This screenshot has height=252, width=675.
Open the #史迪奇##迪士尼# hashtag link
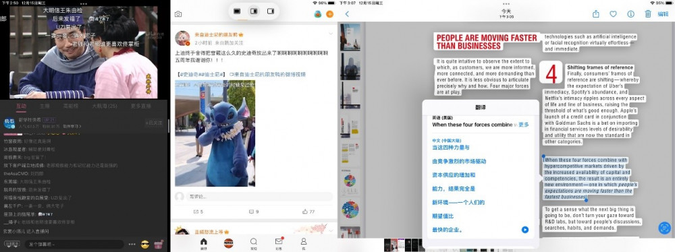[x=201, y=74]
